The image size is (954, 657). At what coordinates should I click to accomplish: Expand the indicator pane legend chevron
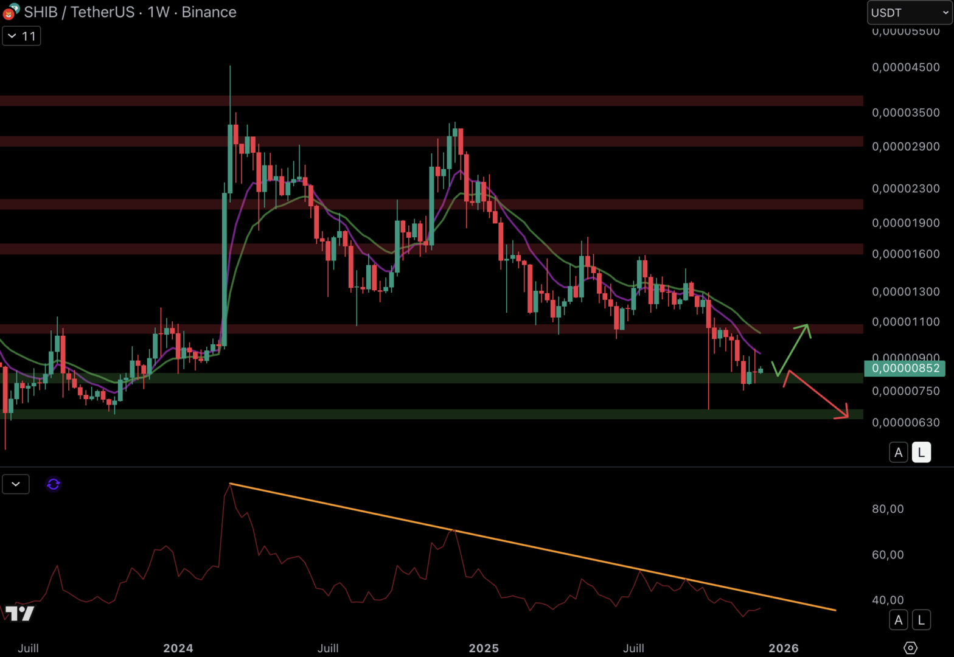pyautogui.click(x=16, y=484)
